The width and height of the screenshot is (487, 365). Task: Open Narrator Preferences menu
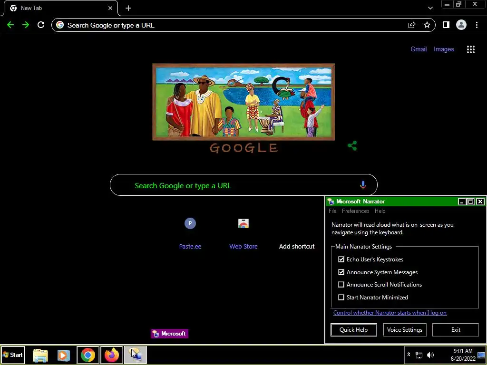[x=356, y=211]
